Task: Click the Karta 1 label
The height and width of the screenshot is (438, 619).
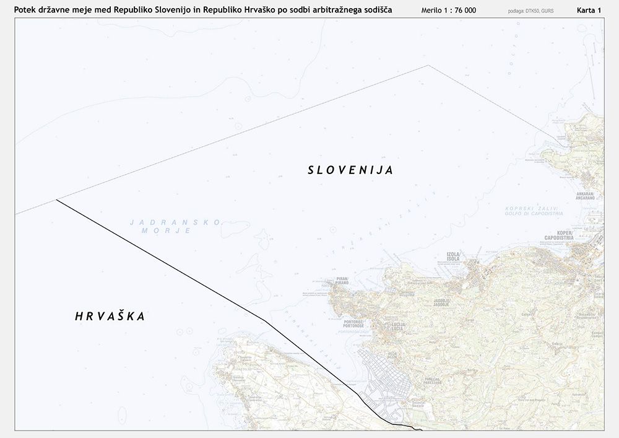Action: 589,11
